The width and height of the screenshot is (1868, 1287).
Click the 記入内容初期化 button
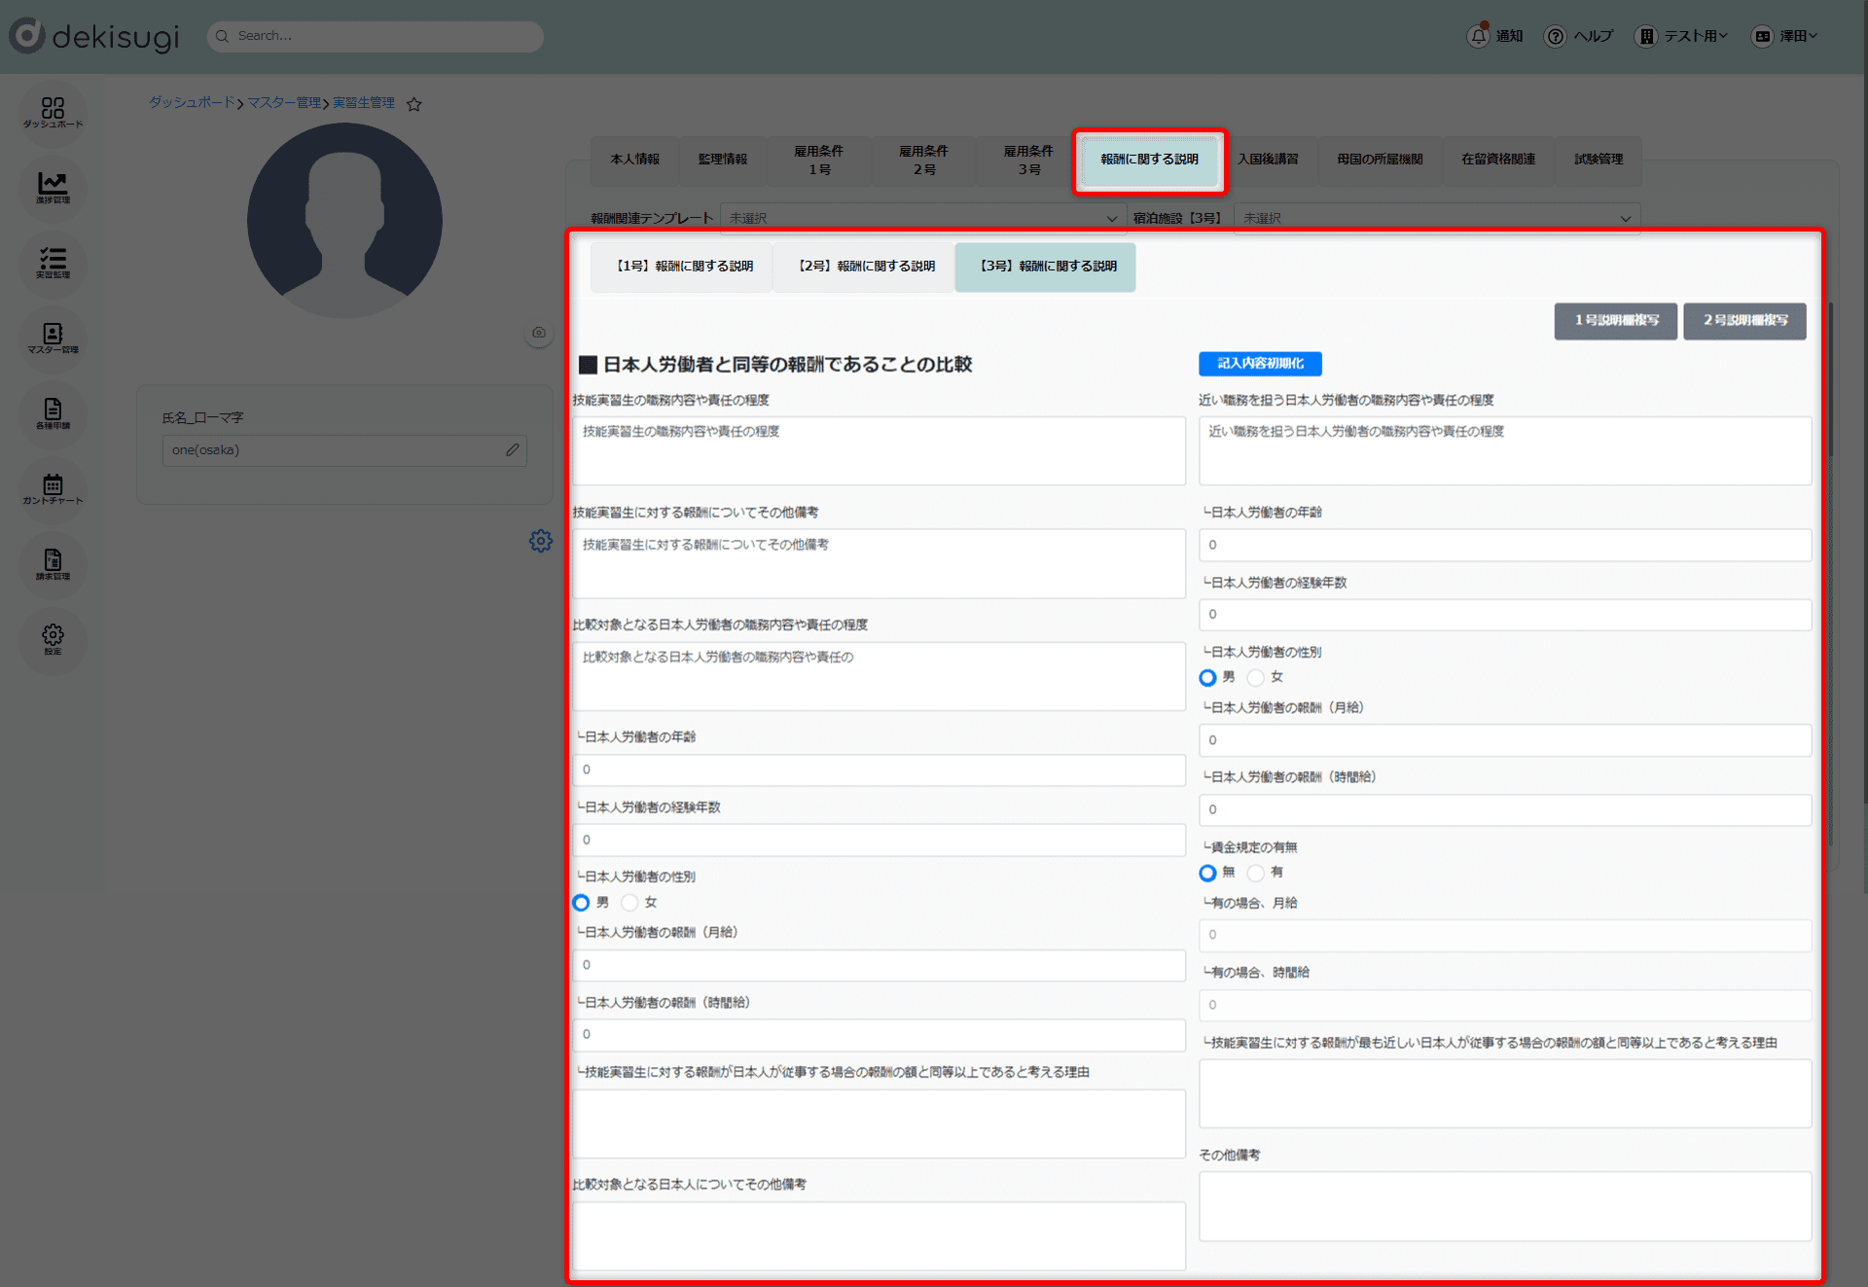[x=1260, y=363]
